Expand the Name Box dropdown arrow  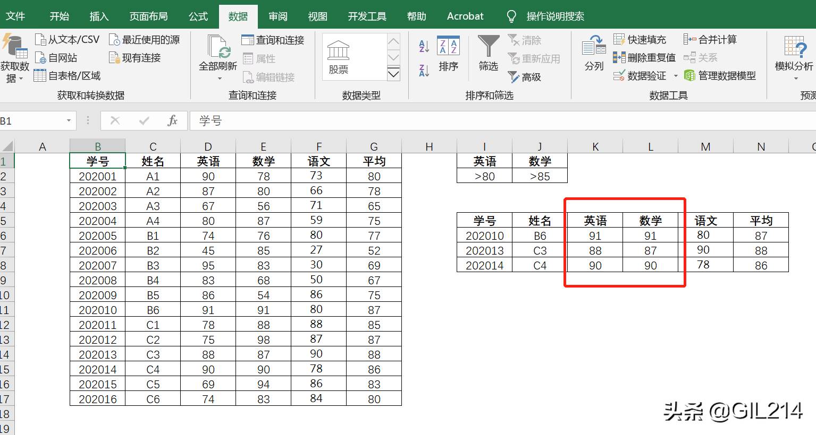click(x=69, y=121)
